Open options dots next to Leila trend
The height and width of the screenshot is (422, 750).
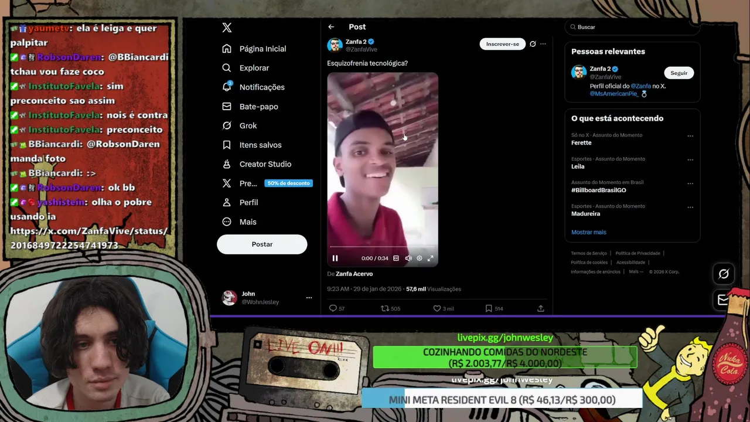[x=690, y=159]
